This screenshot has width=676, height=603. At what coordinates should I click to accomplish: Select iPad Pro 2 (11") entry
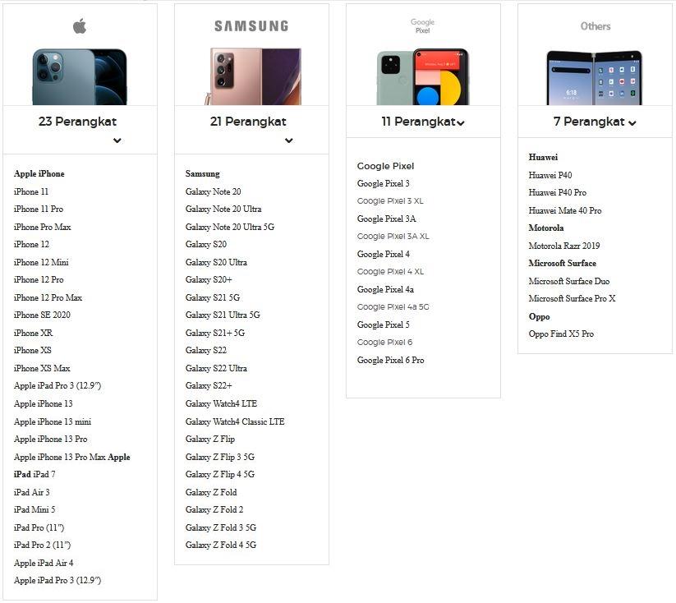[x=42, y=545]
